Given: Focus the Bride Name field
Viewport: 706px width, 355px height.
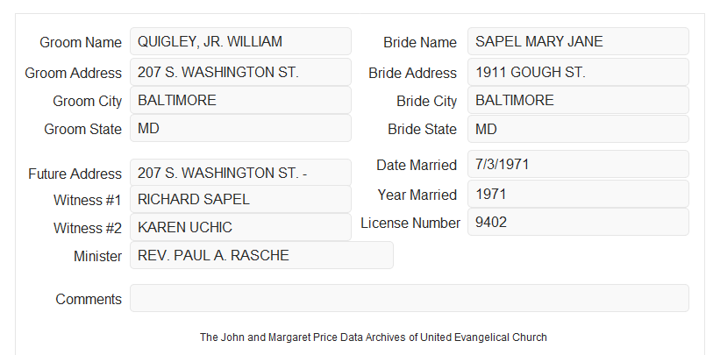Looking at the screenshot, I should (578, 41).
